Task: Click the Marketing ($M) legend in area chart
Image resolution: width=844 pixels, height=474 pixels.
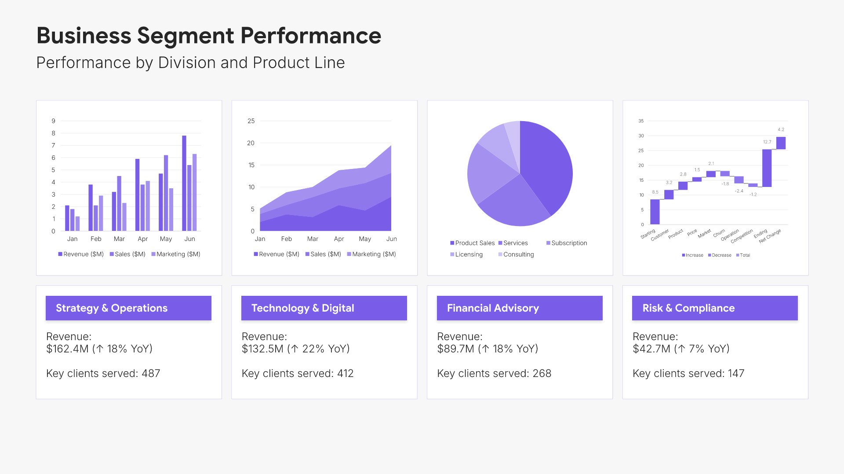Action: (374, 254)
